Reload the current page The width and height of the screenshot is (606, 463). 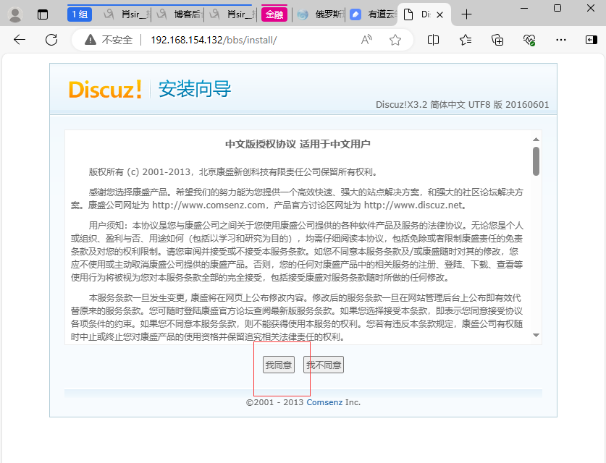coord(51,39)
